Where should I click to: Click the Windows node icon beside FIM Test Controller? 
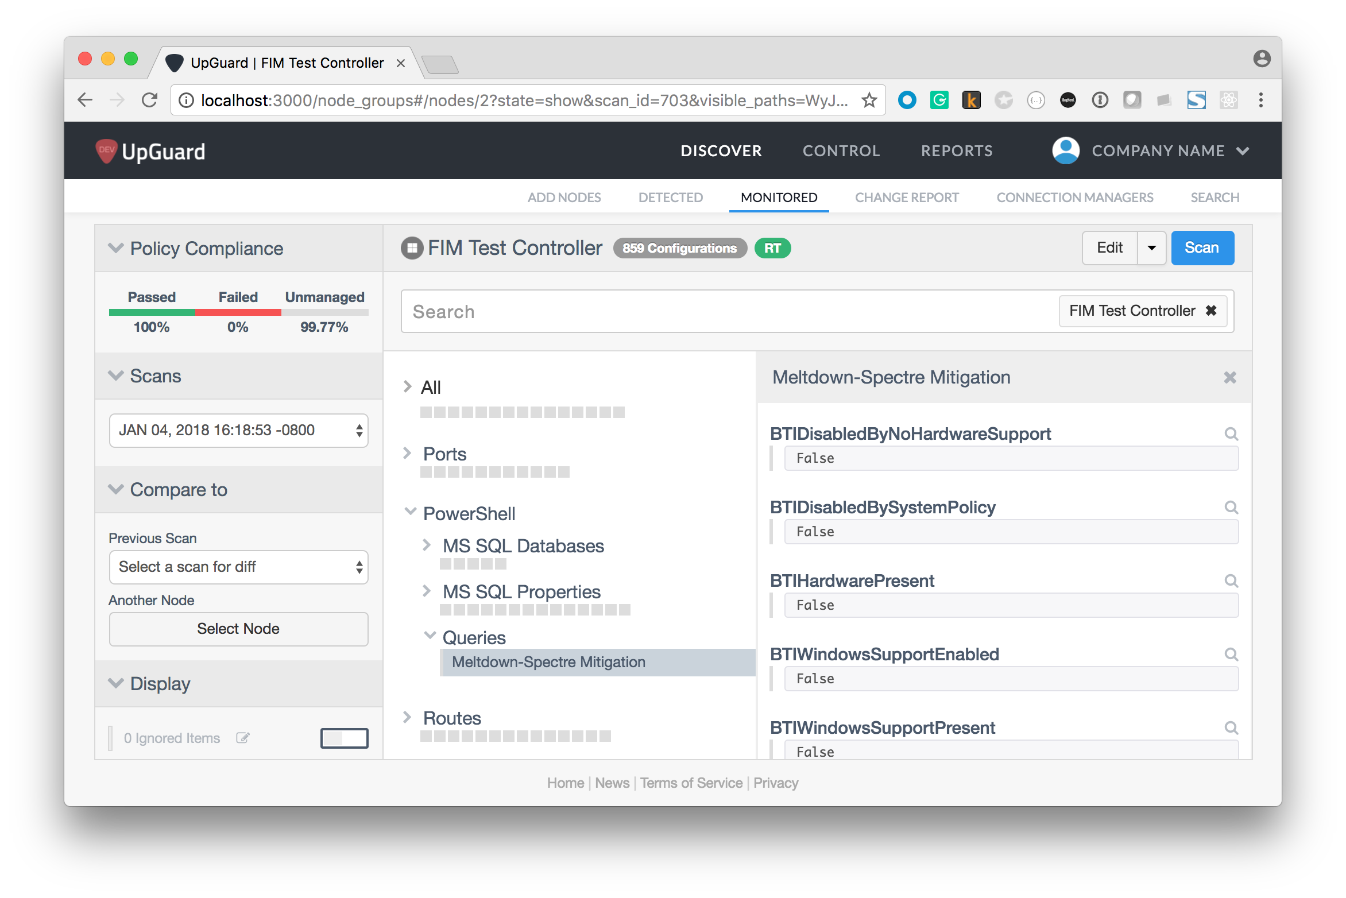point(412,248)
